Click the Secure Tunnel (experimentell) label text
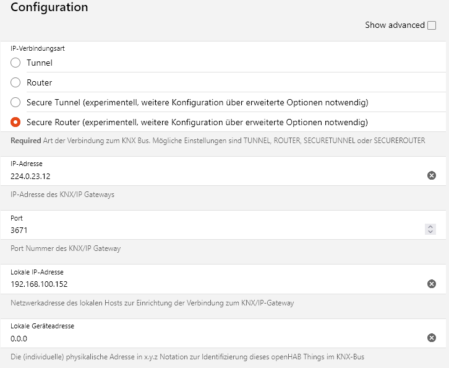Image resolution: width=449 pixels, height=368 pixels. (197, 102)
